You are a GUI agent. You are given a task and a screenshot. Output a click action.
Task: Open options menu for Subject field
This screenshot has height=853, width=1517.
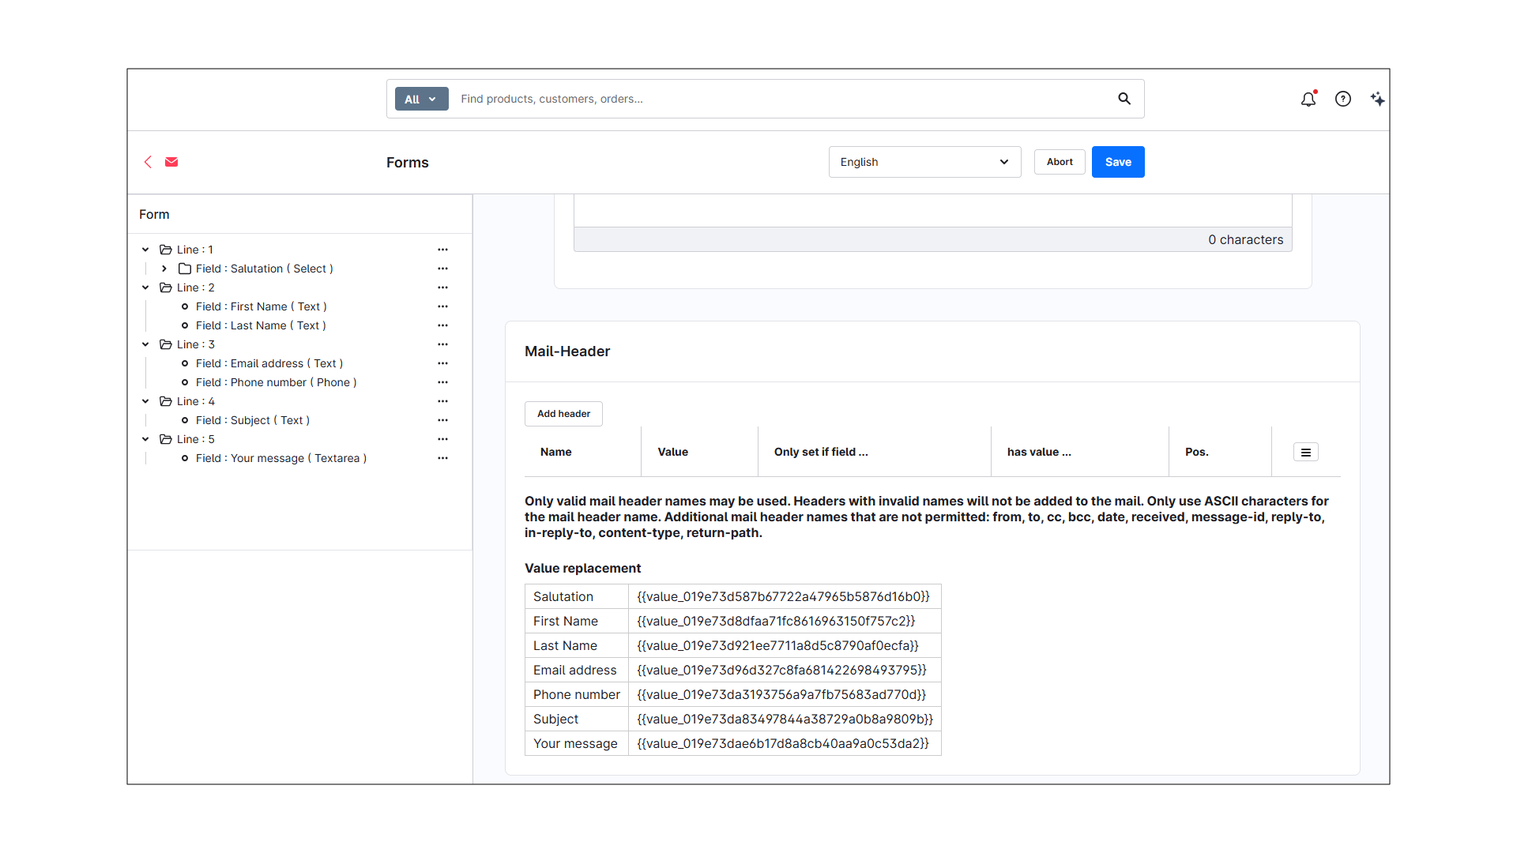pos(442,420)
